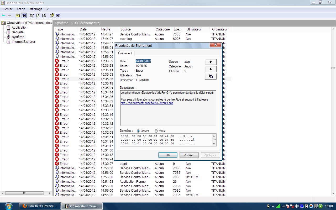Screen dimensions: 336x210
Task: Go to the previous event with the up arrow
Action: 211,62
